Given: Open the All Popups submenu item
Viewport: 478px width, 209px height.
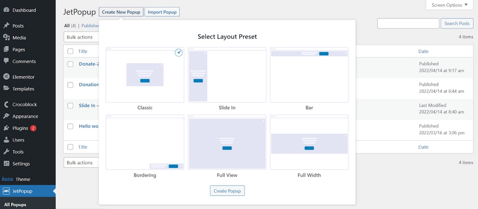Looking at the screenshot, I should (15, 205).
